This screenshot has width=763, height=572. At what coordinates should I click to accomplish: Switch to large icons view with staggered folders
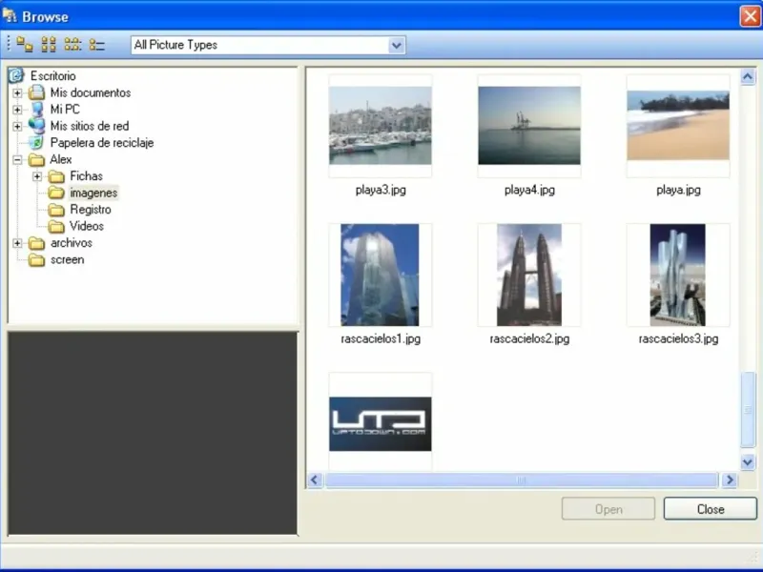[x=25, y=45]
